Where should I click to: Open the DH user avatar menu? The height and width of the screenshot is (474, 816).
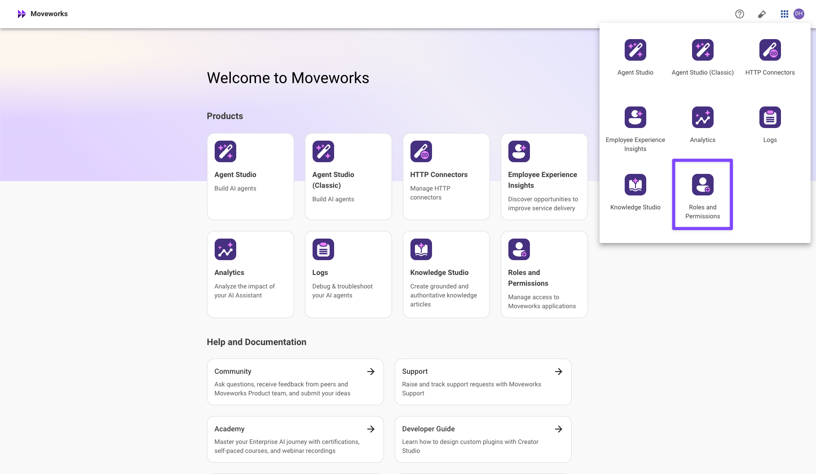pyautogui.click(x=799, y=14)
